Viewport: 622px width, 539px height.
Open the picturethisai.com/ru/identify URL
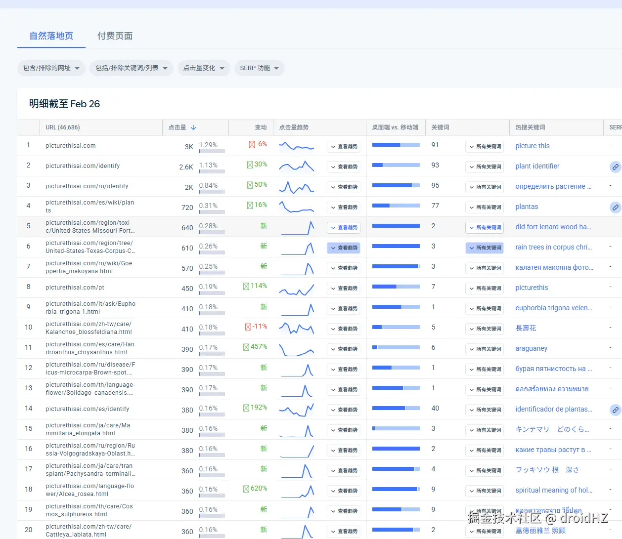87,186
